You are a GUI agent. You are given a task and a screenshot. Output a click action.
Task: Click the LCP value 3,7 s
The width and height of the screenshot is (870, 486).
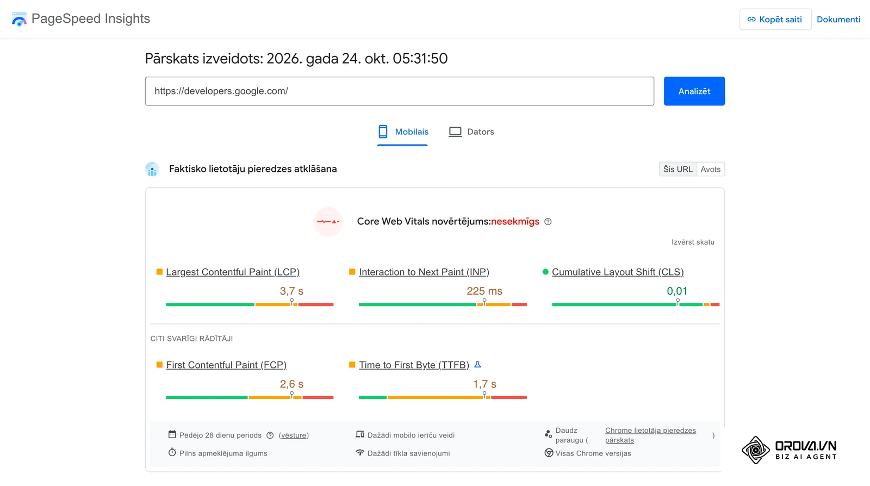coord(291,291)
